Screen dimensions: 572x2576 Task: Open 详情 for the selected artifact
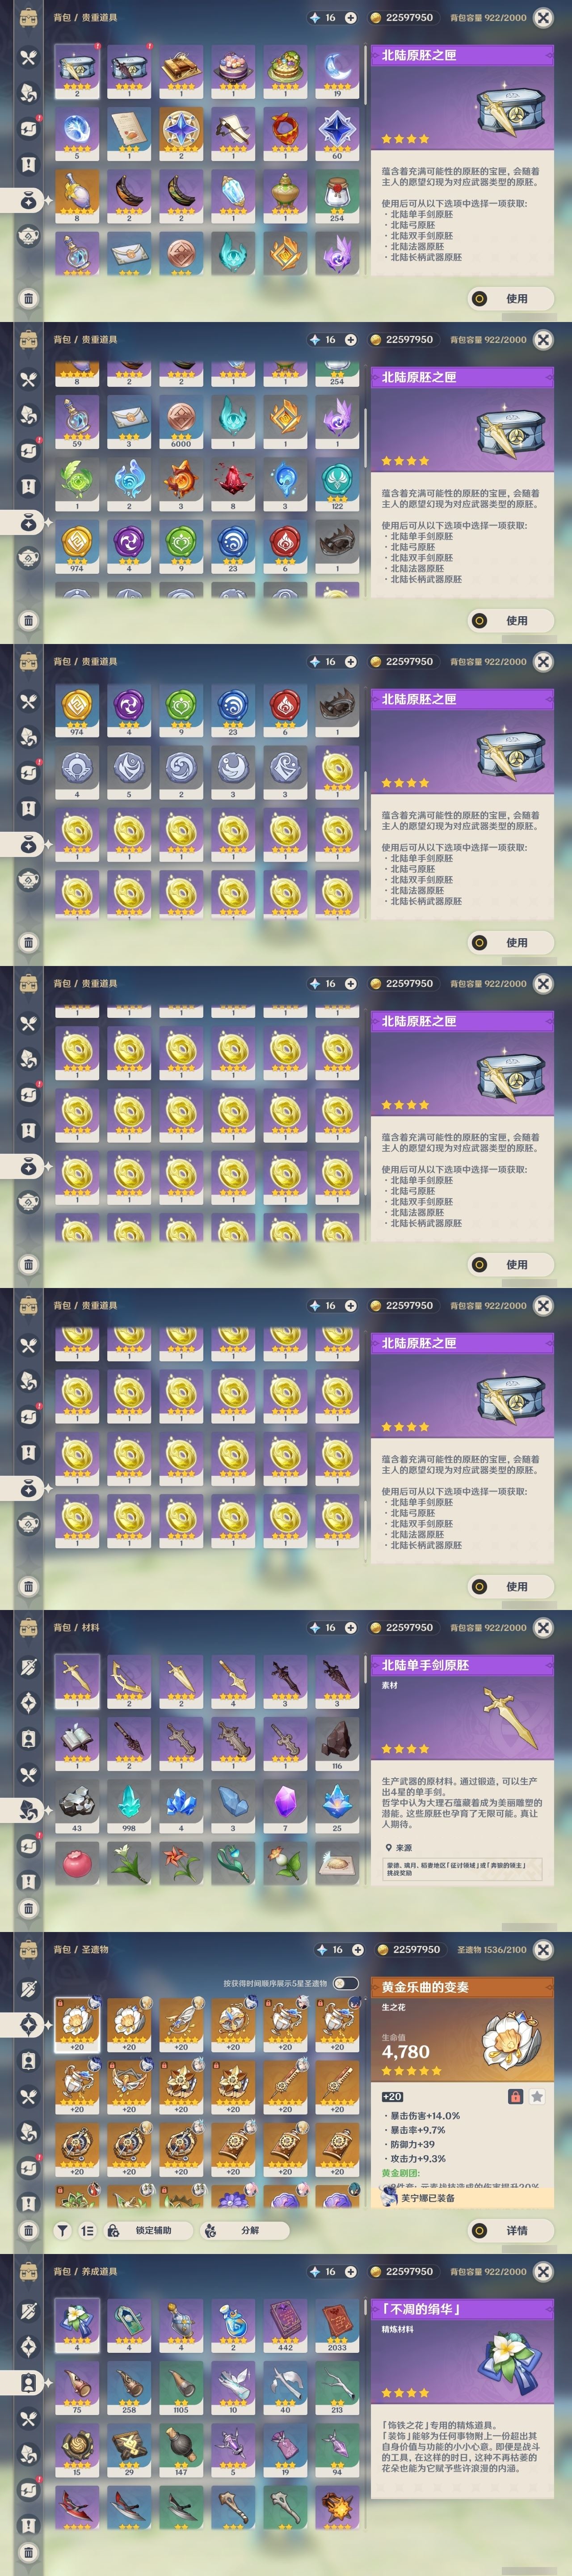pos(507,2230)
